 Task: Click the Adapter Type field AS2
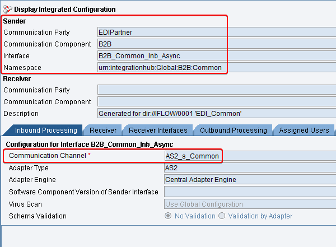250,167
